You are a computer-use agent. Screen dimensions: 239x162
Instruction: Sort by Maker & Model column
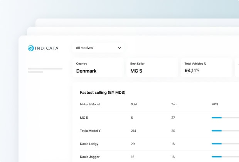pyautogui.click(x=89, y=104)
